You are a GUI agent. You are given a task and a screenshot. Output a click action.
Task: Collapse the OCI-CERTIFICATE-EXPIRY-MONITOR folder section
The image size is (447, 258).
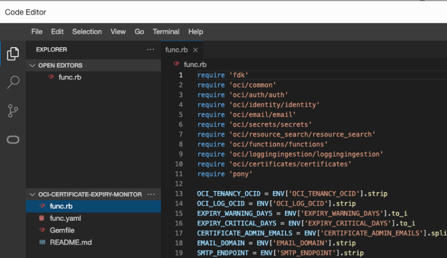tap(33, 194)
